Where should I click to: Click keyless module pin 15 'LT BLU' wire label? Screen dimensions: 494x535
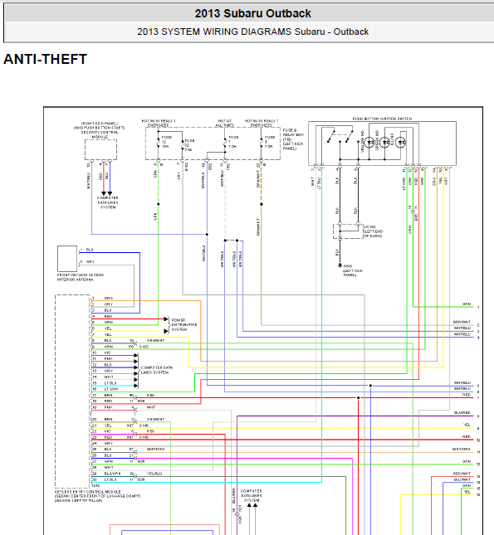(x=110, y=383)
